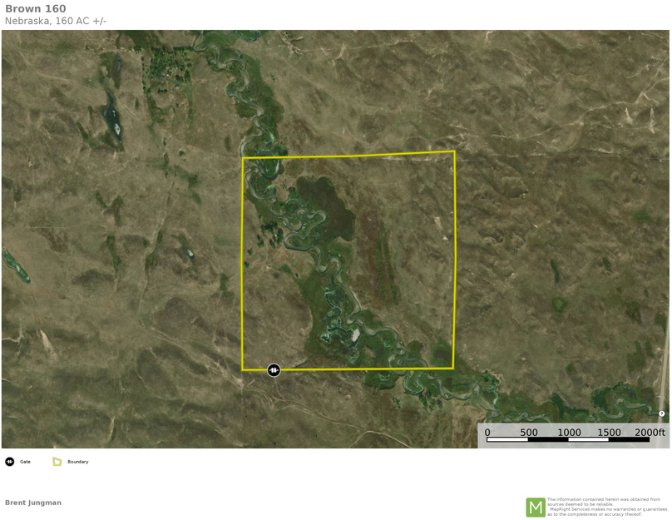Click the 1500 label on scale bar
This screenshot has height=520, width=672.
pos(609,433)
